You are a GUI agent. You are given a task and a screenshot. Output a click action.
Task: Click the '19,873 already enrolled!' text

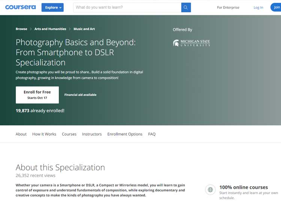pos(40,111)
